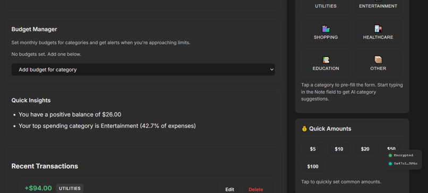Click the HEALTHCARE label text
428x193 pixels.
pos(378,37)
